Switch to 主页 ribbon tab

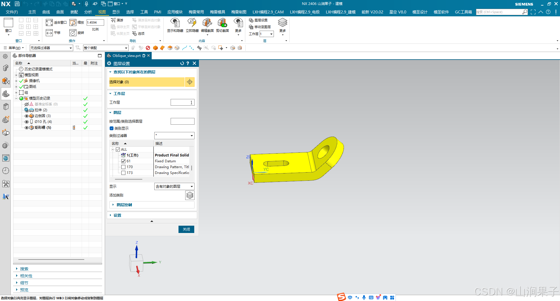point(32,12)
